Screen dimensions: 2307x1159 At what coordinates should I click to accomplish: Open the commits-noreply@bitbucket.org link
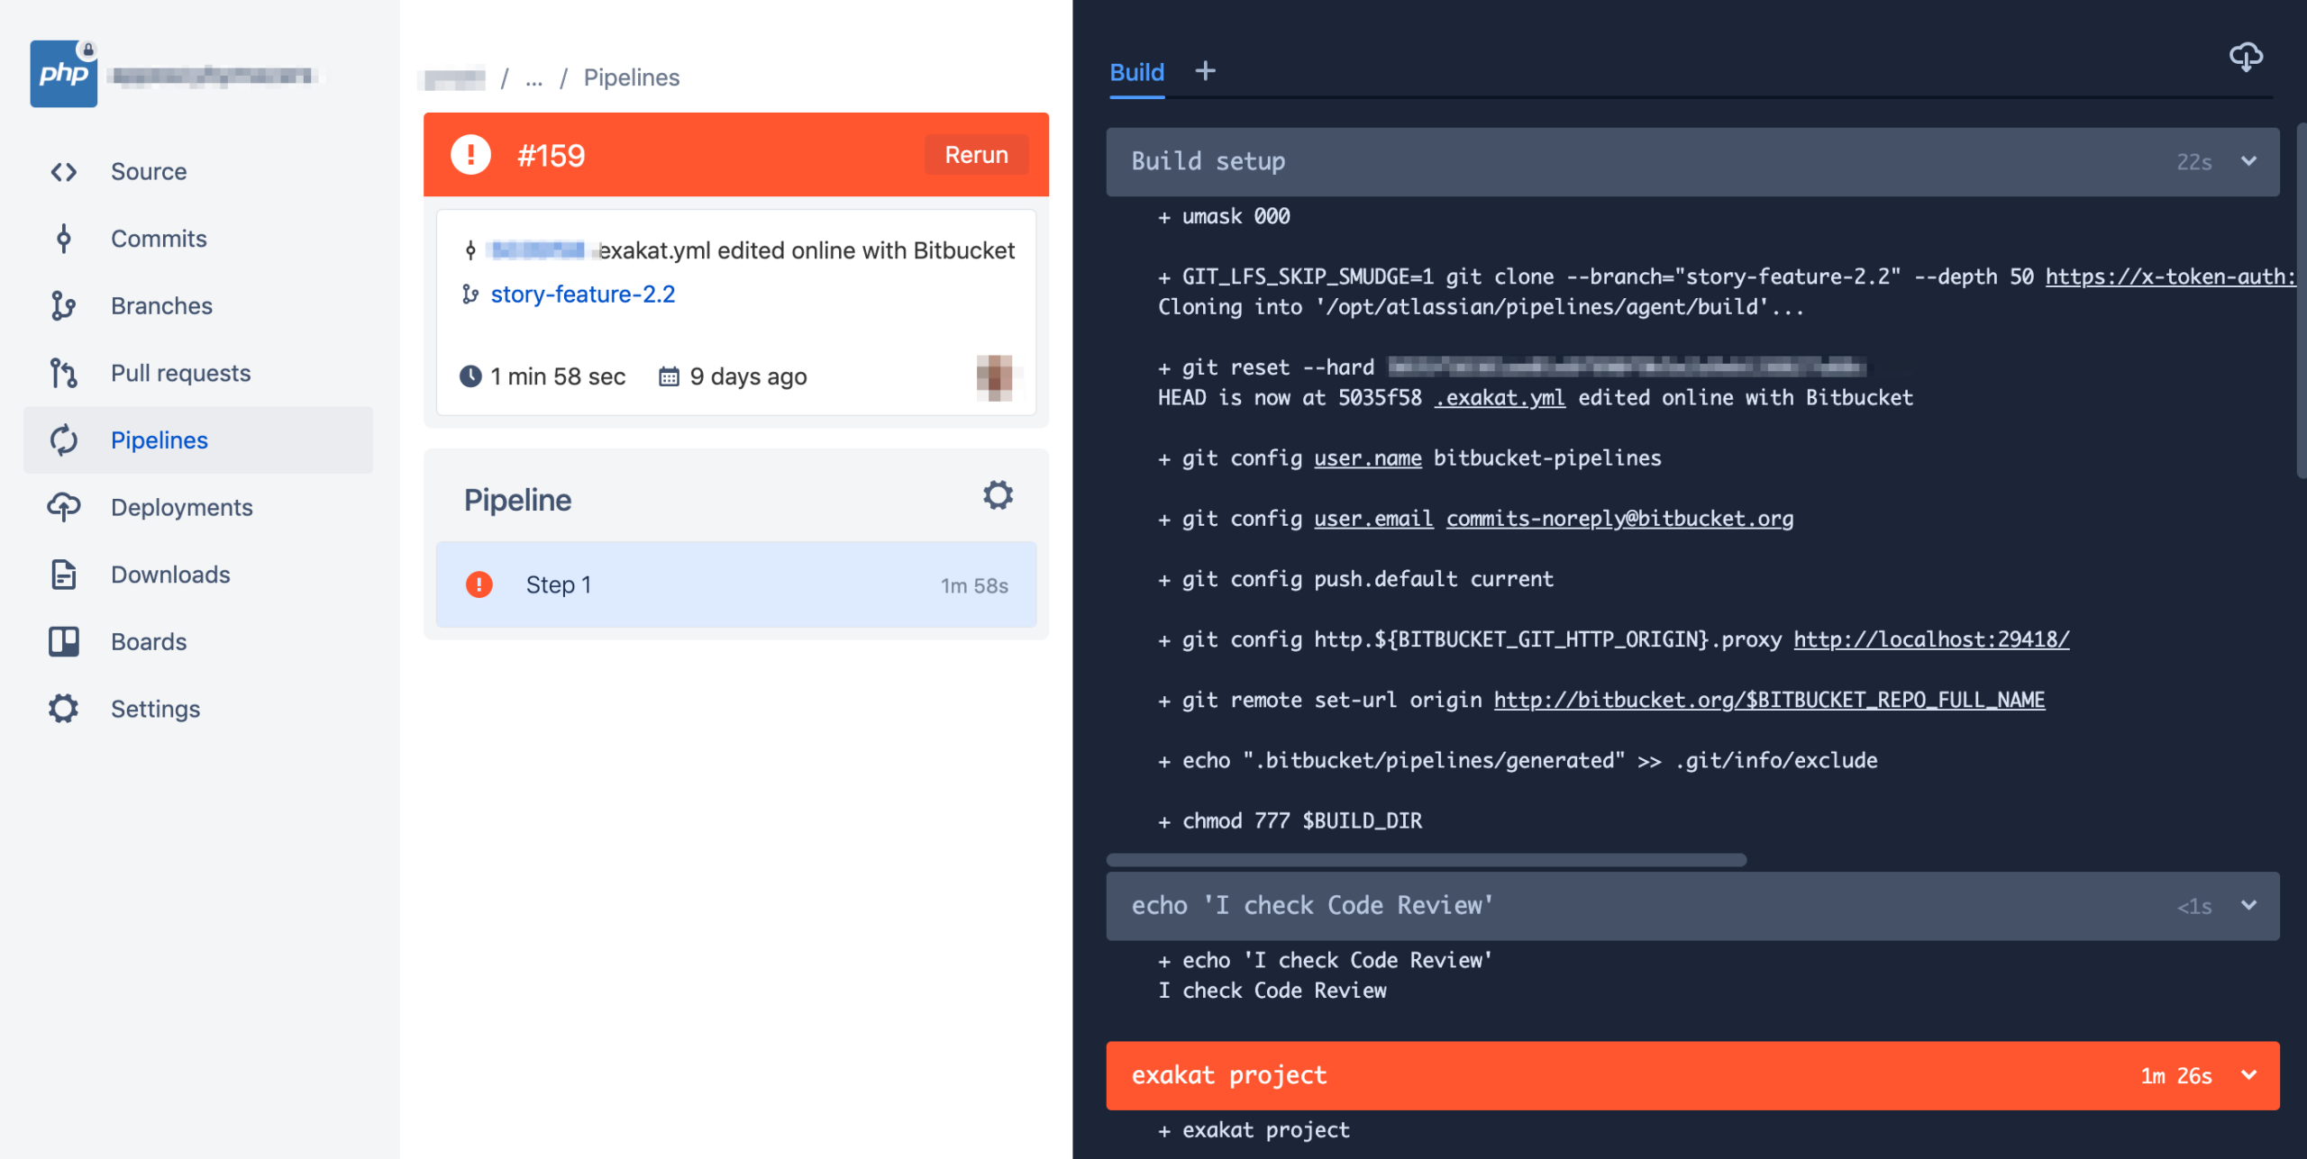tap(1620, 519)
